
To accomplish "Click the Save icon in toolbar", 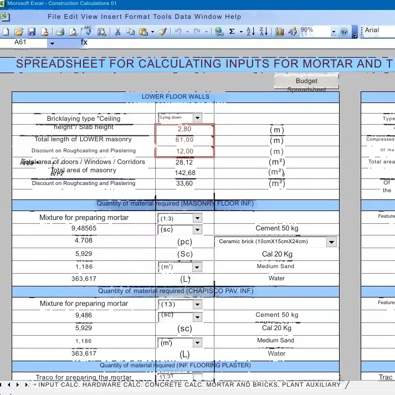I will click(x=31, y=32).
